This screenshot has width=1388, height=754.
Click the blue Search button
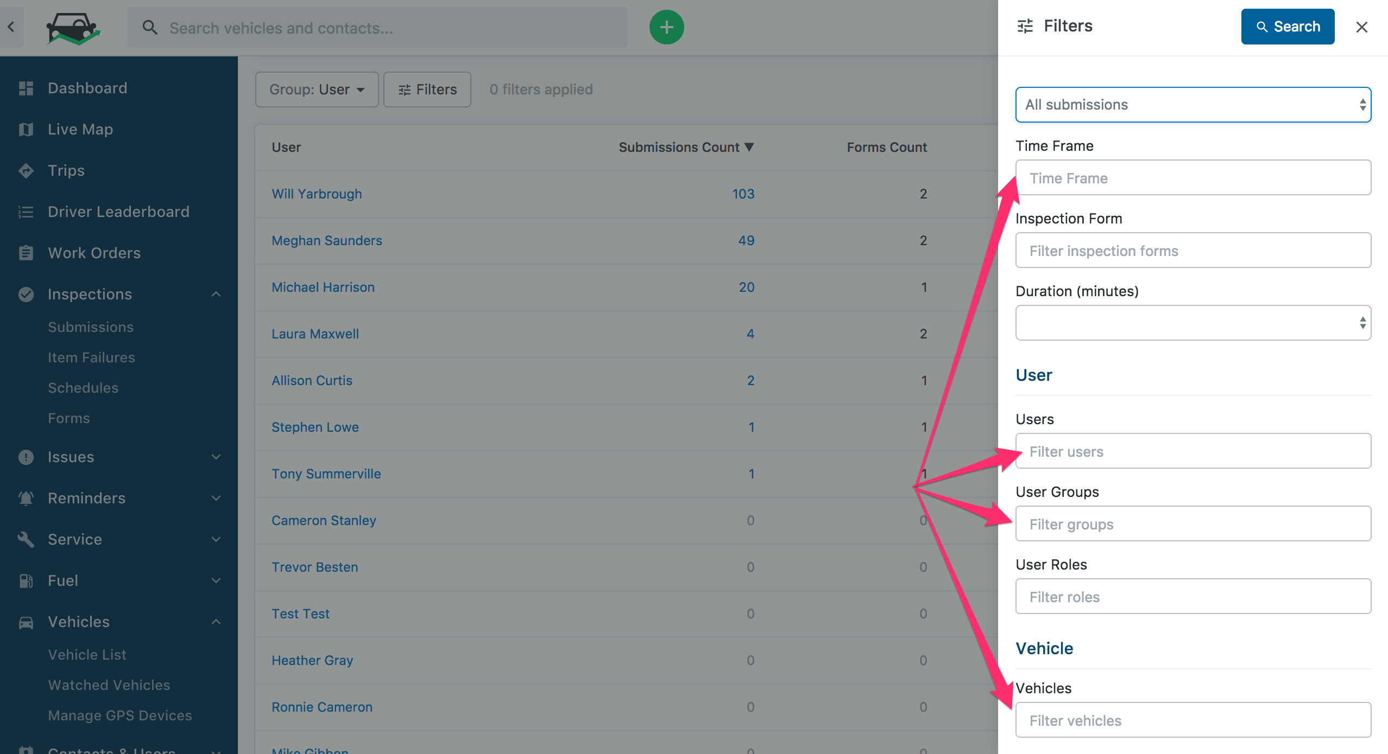tap(1288, 27)
